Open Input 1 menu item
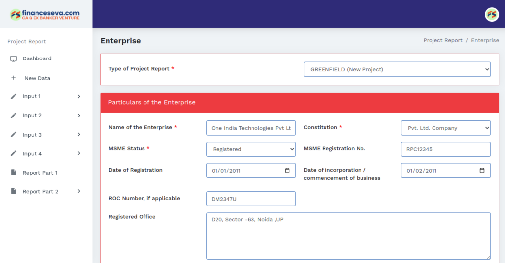The height and width of the screenshot is (263, 505). 32,96
